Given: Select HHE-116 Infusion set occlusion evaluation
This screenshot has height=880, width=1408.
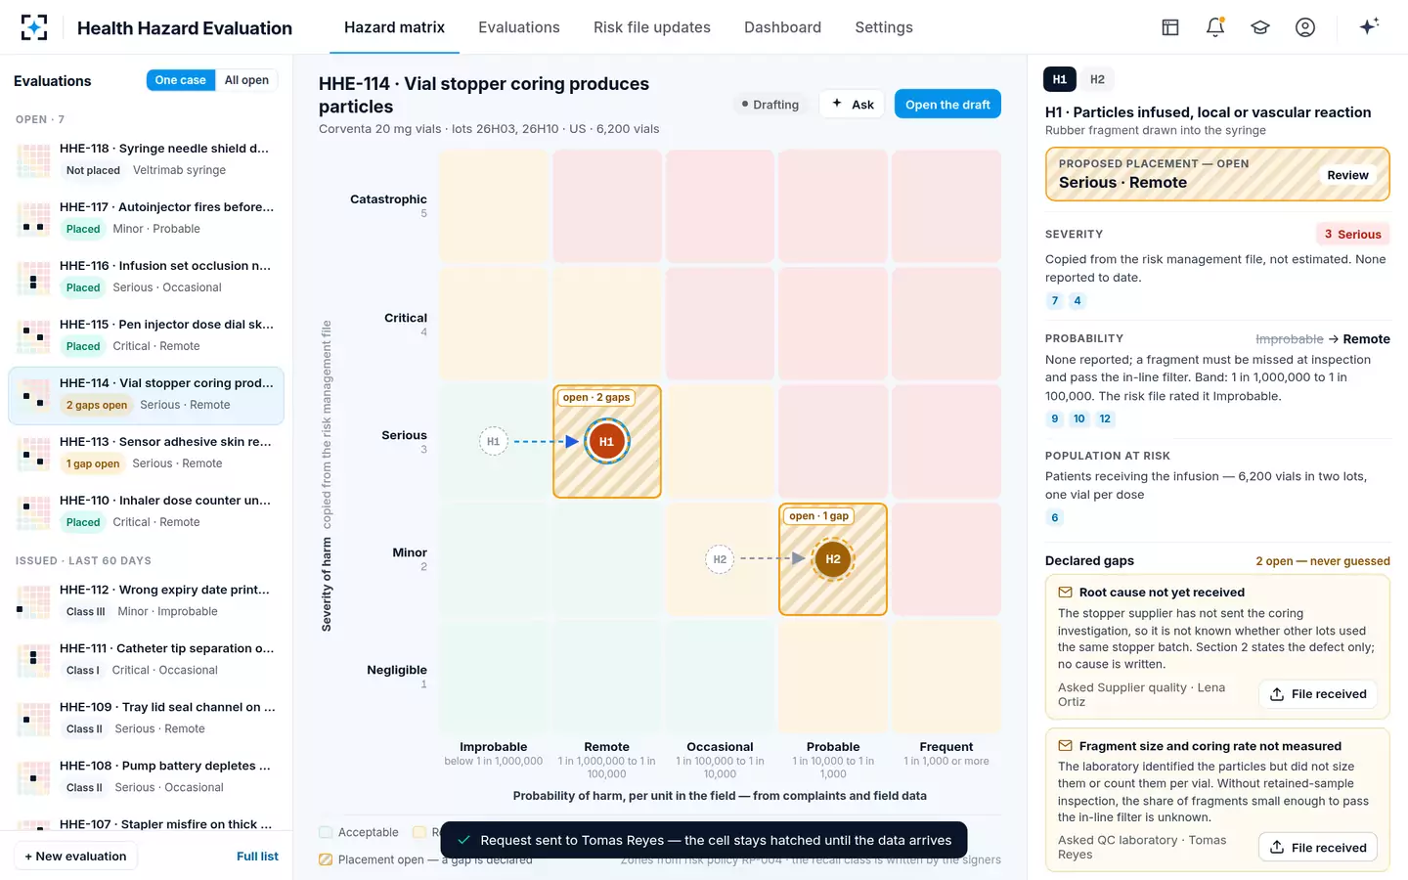Looking at the screenshot, I should click(x=146, y=277).
